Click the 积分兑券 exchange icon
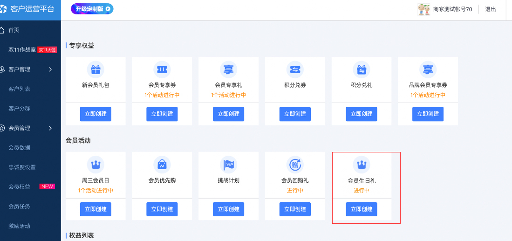This screenshot has height=241, width=512. tap(295, 69)
